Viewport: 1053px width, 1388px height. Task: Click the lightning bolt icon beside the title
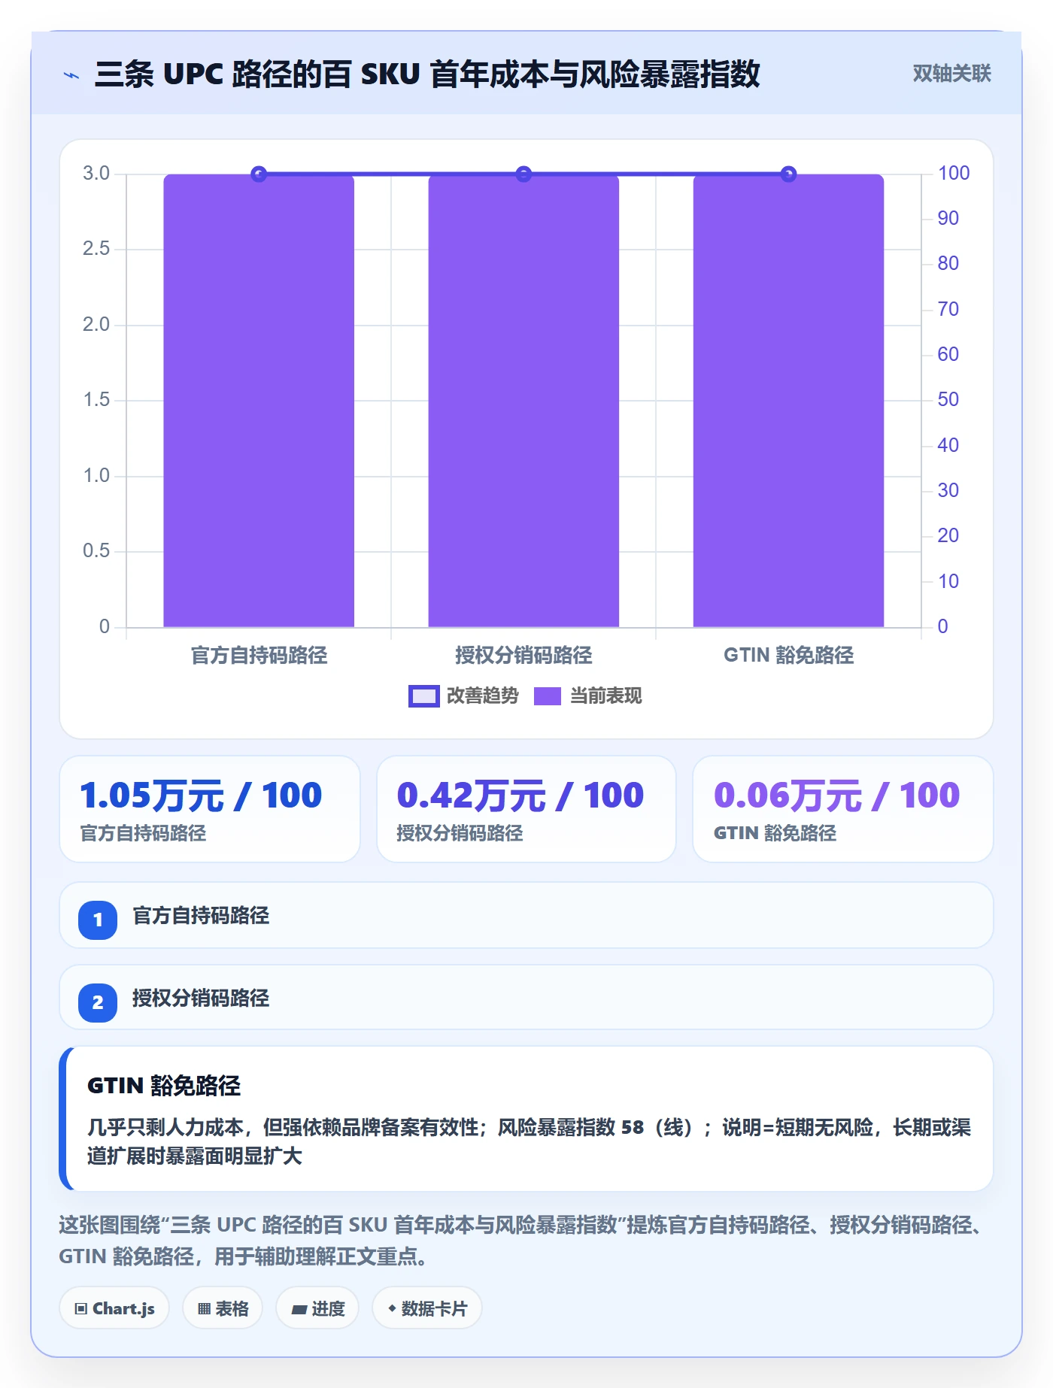point(71,75)
